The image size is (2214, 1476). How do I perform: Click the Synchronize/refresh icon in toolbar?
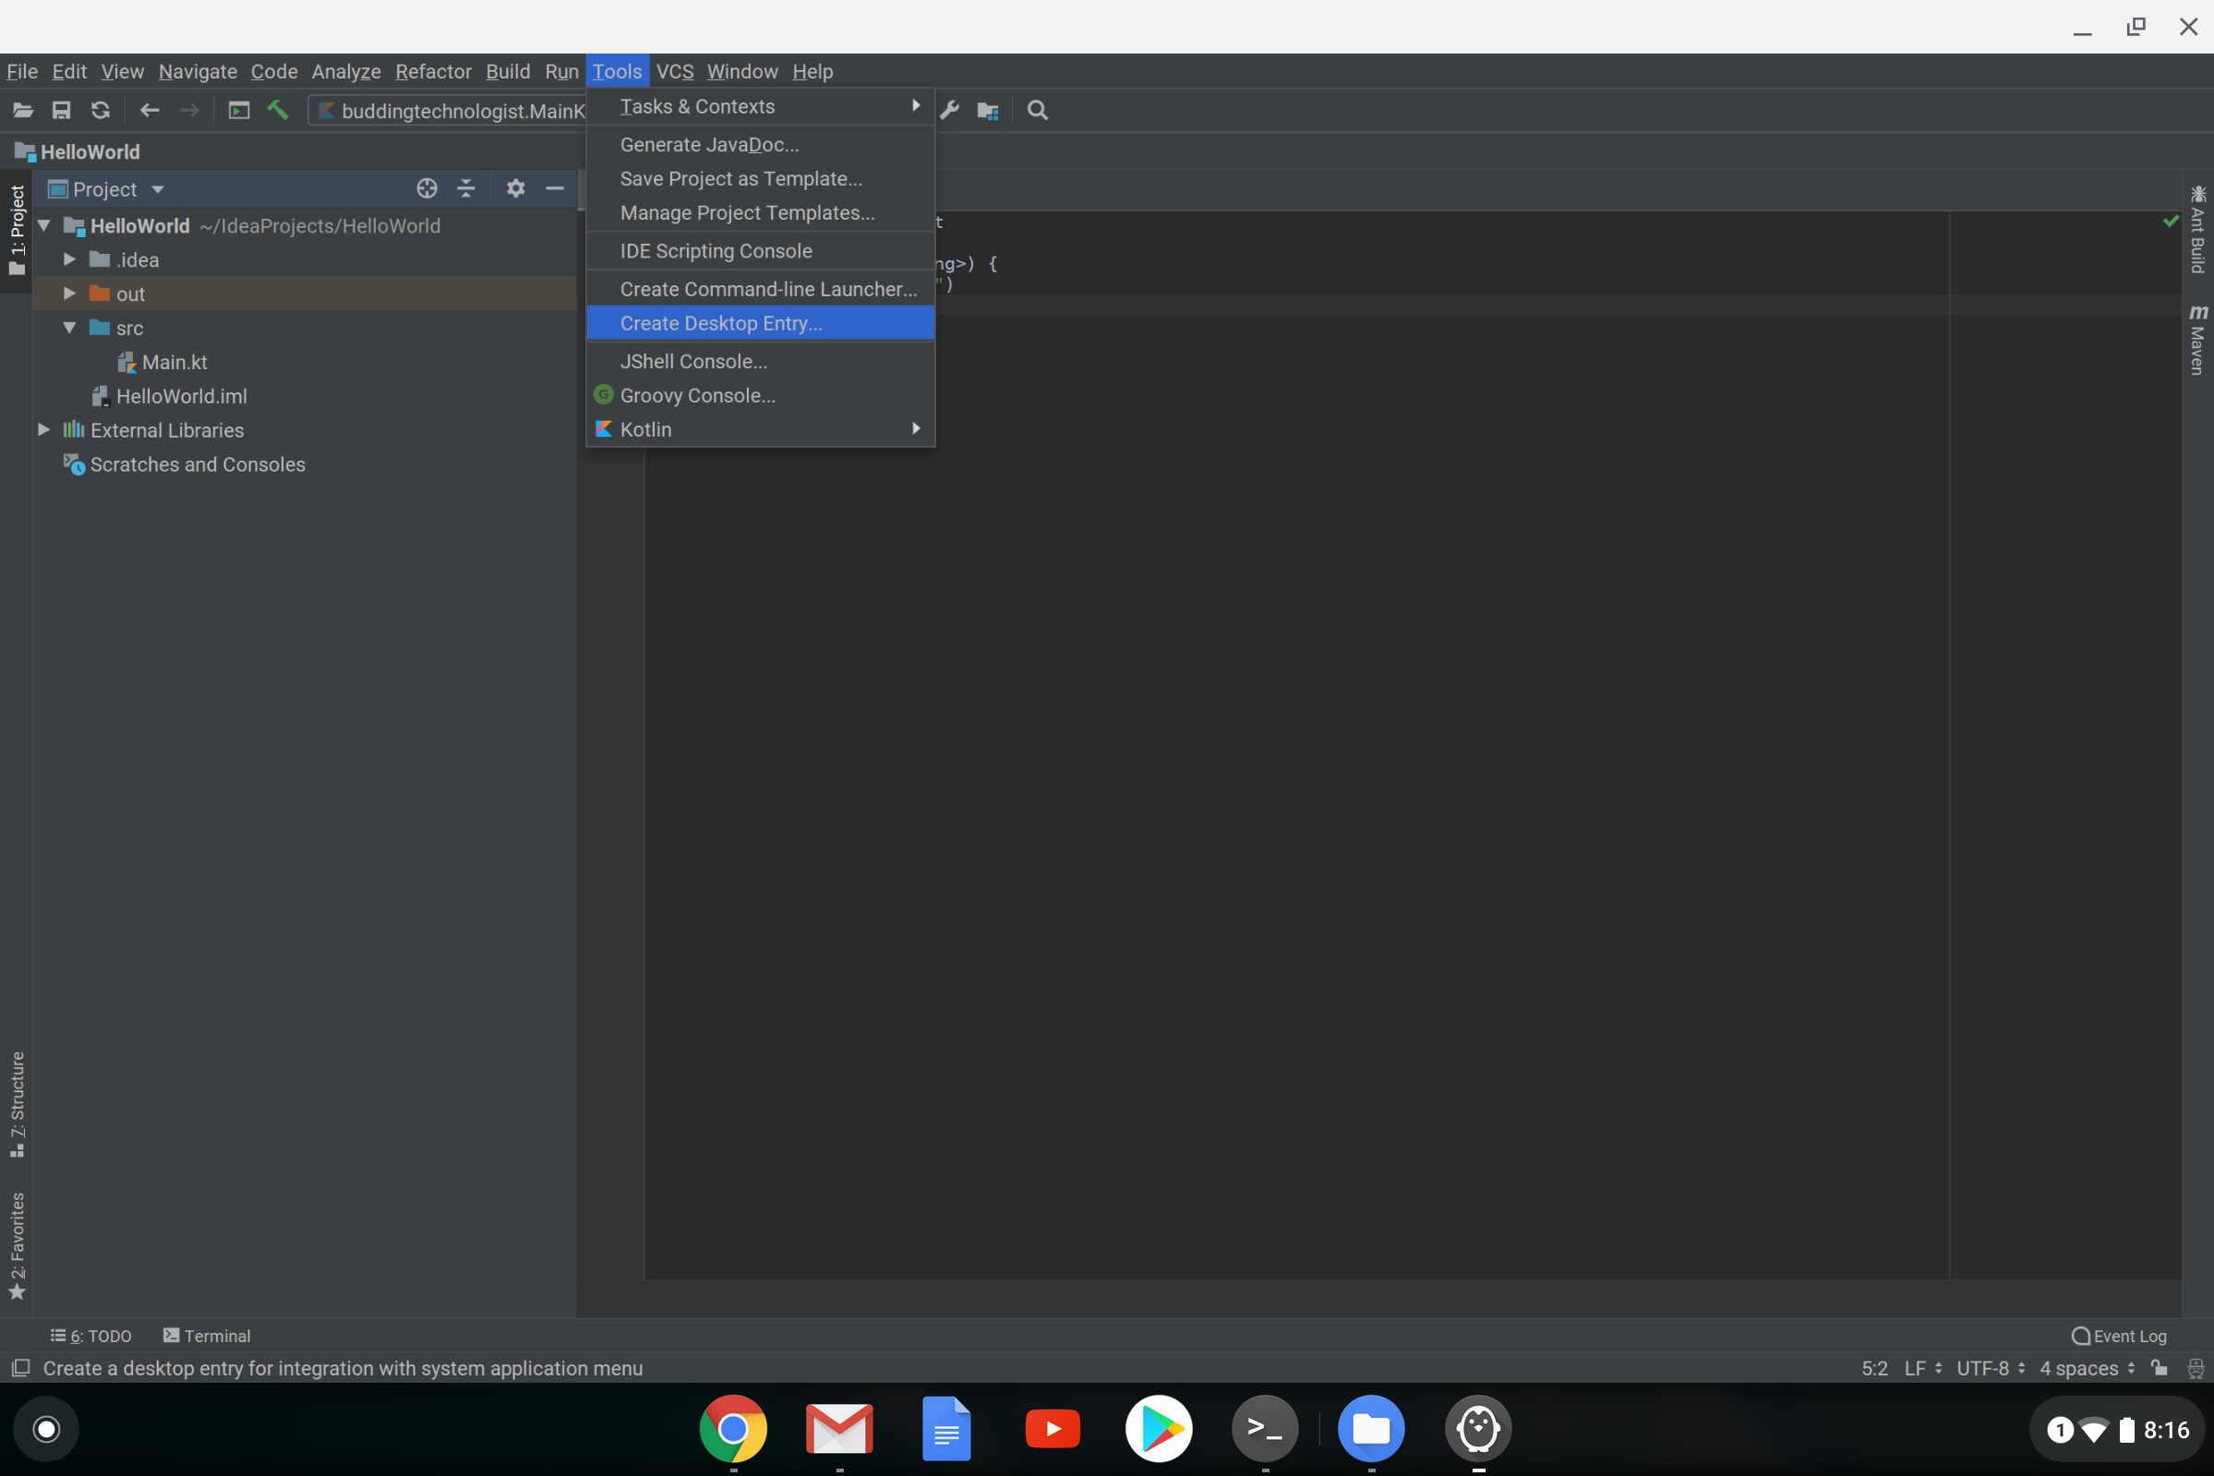[100, 110]
